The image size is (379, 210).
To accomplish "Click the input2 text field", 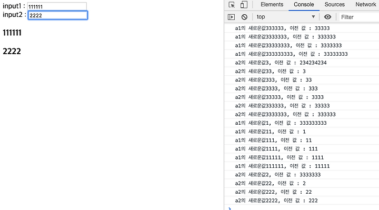I will click(58, 15).
